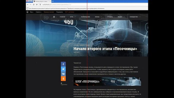
Task: Go forward with the browser forward arrow
Action: (31, 5)
